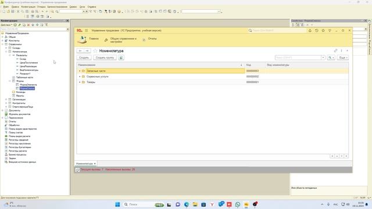Open Microsoft Edge on the taskbar
The height and width of the screenshot is (209, 372).
tap(187, 204)
